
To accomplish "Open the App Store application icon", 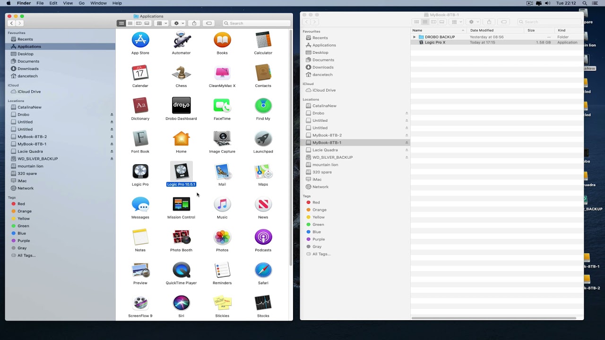I will (x=140, y=40).
